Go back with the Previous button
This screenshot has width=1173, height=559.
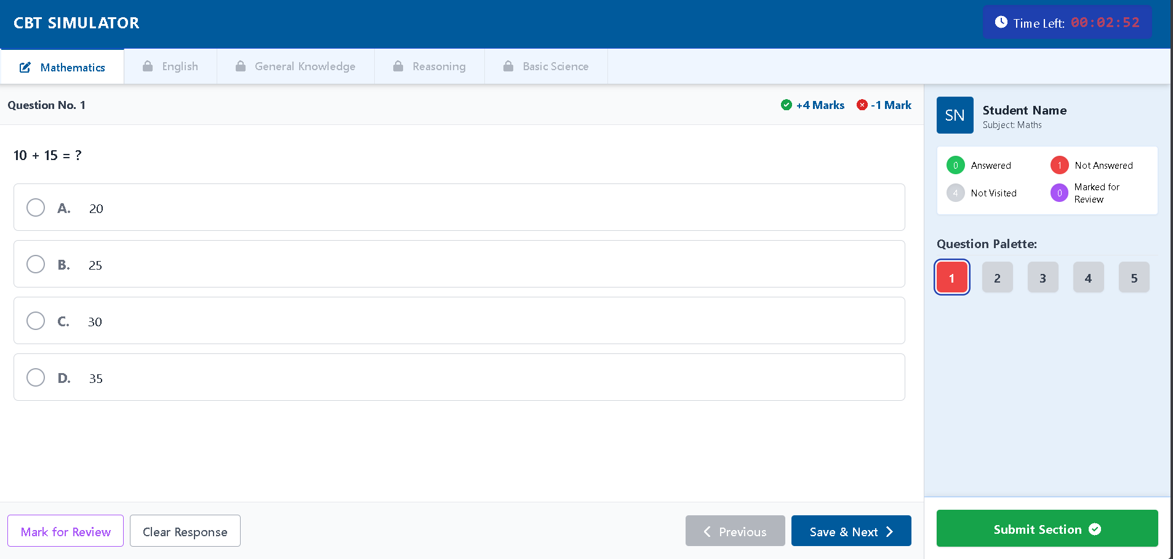point(735,531)
